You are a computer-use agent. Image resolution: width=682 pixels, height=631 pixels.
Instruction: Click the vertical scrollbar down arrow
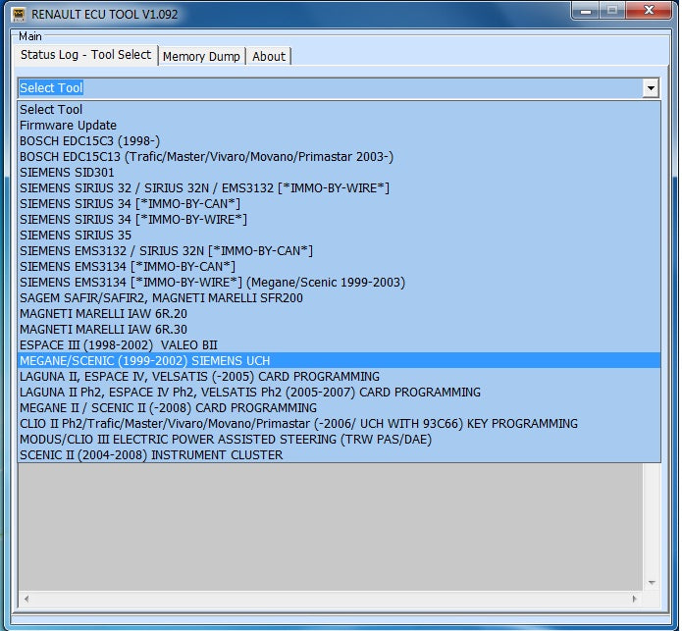coord(651,583)
